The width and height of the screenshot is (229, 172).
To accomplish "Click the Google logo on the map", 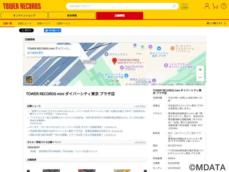I will tap(114, 81).
